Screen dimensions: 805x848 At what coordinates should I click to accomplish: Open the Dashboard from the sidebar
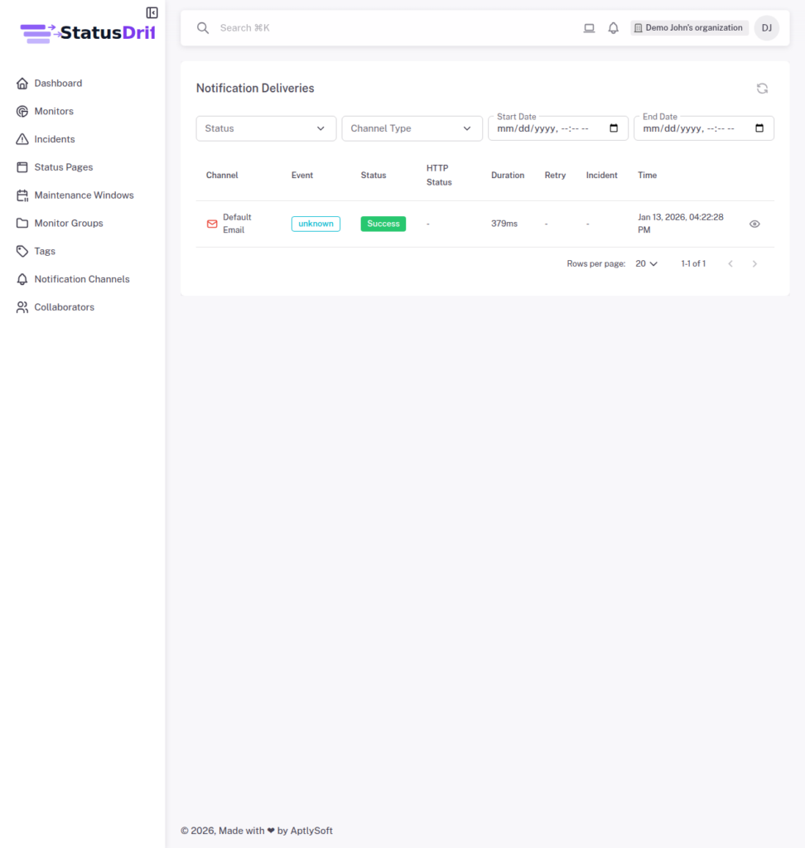[x=58, y=83]
